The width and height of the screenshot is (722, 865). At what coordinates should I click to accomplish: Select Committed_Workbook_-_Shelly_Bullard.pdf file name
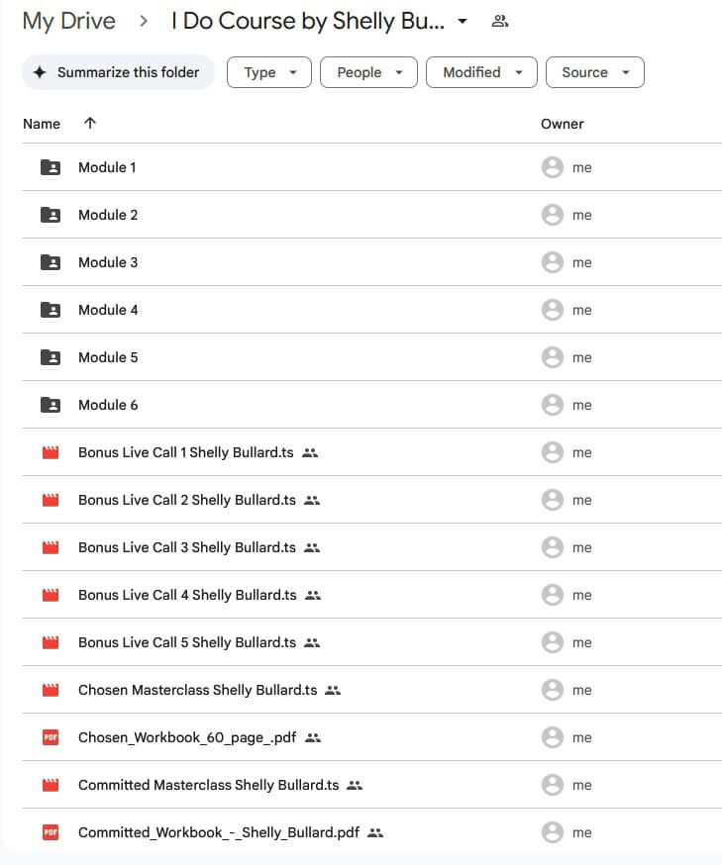coord(219,832)
